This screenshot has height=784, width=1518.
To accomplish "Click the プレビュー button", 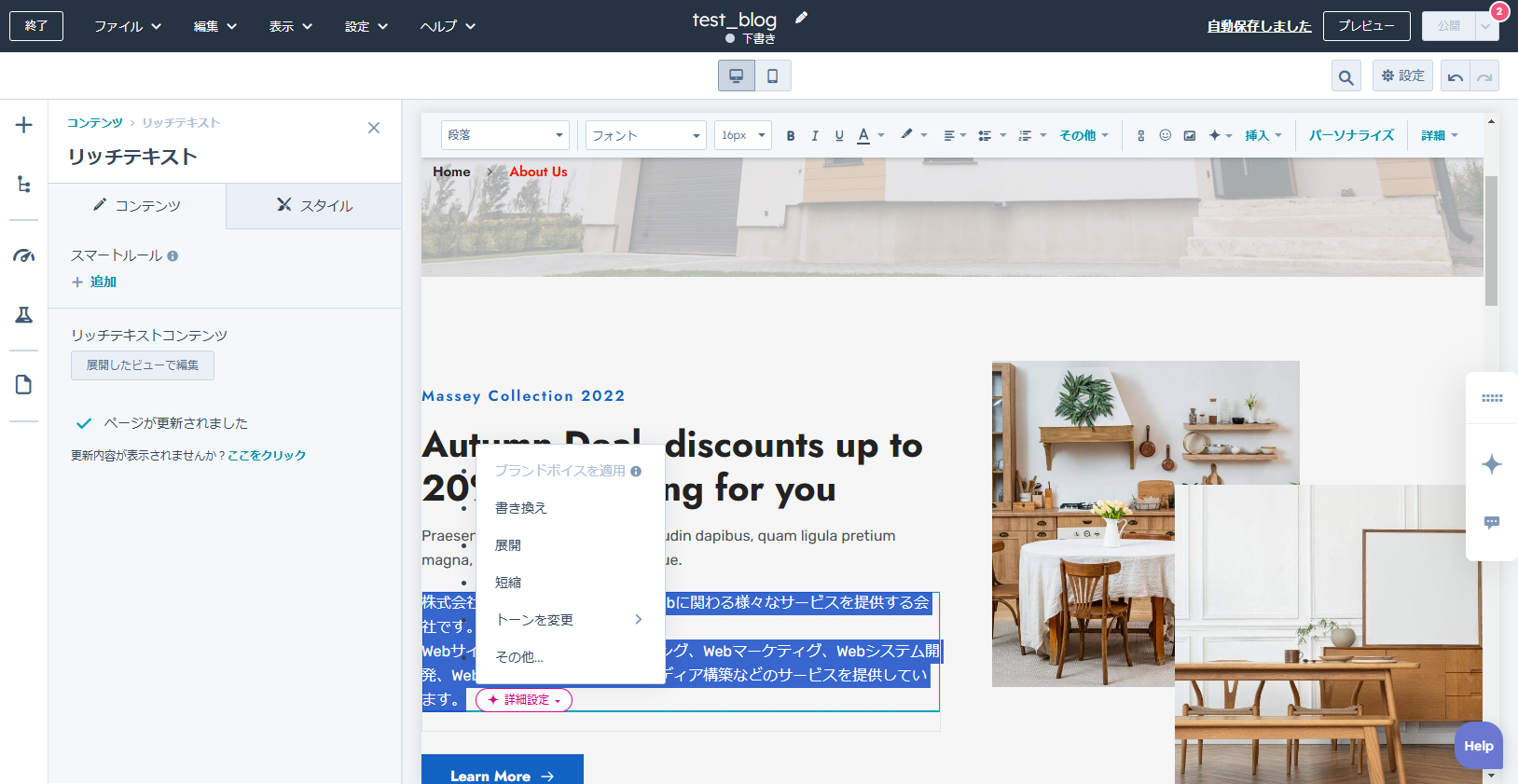I will 1367,26.
